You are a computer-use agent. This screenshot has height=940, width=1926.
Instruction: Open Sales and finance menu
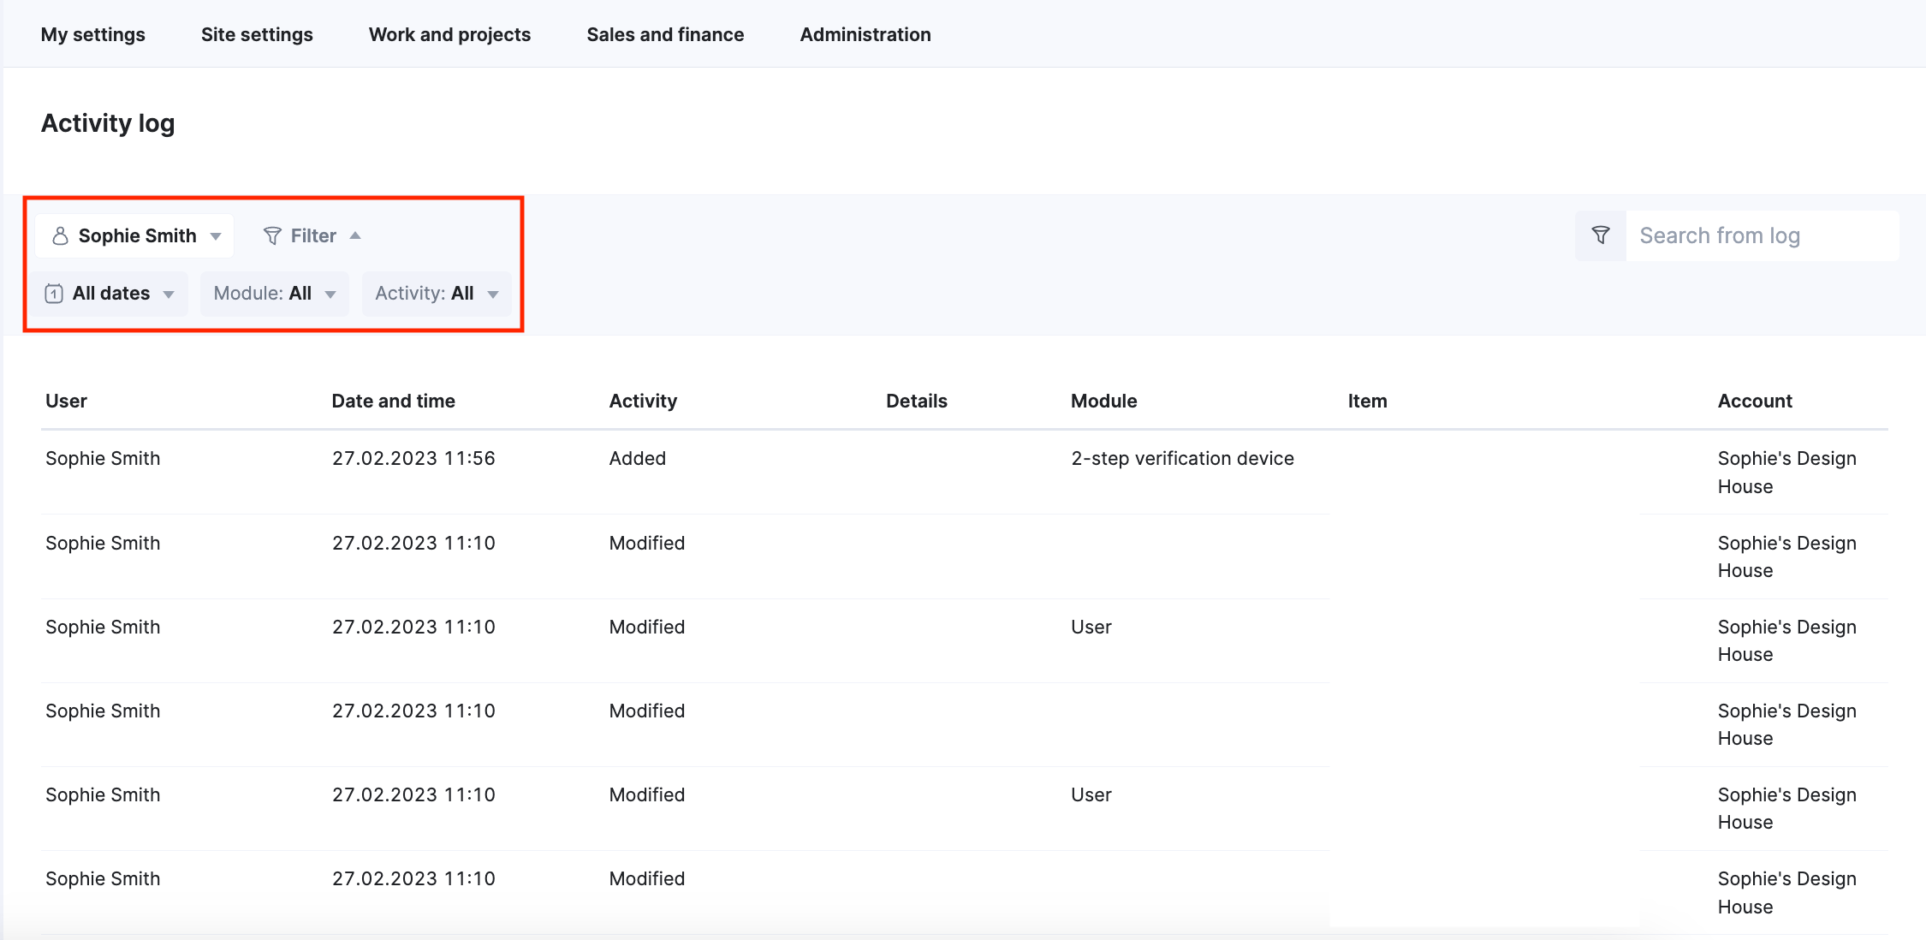click(x=665, y=34)
